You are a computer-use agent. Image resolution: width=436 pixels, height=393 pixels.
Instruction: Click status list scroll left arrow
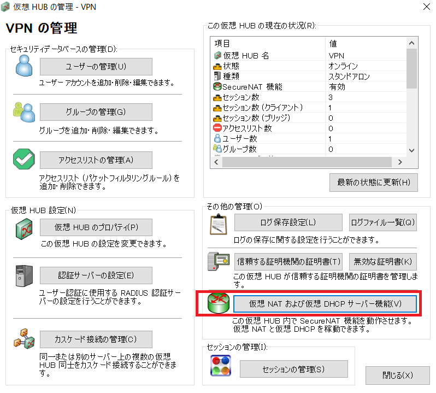point(216,162)
